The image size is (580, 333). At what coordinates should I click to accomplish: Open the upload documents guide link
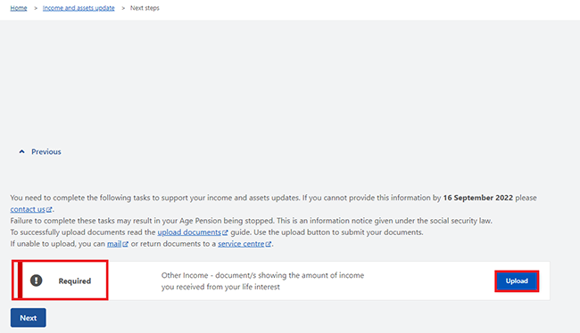[189, 232]
